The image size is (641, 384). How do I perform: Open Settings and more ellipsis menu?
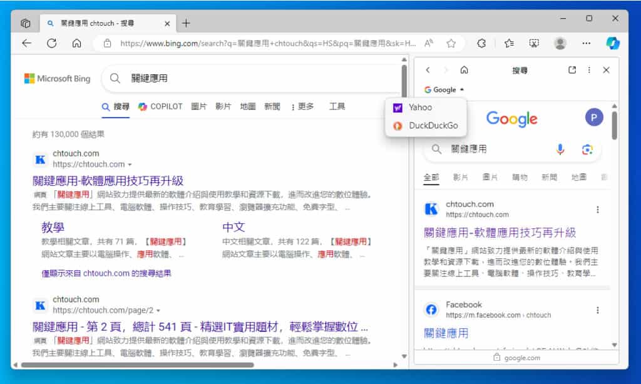tap(586, 43)
